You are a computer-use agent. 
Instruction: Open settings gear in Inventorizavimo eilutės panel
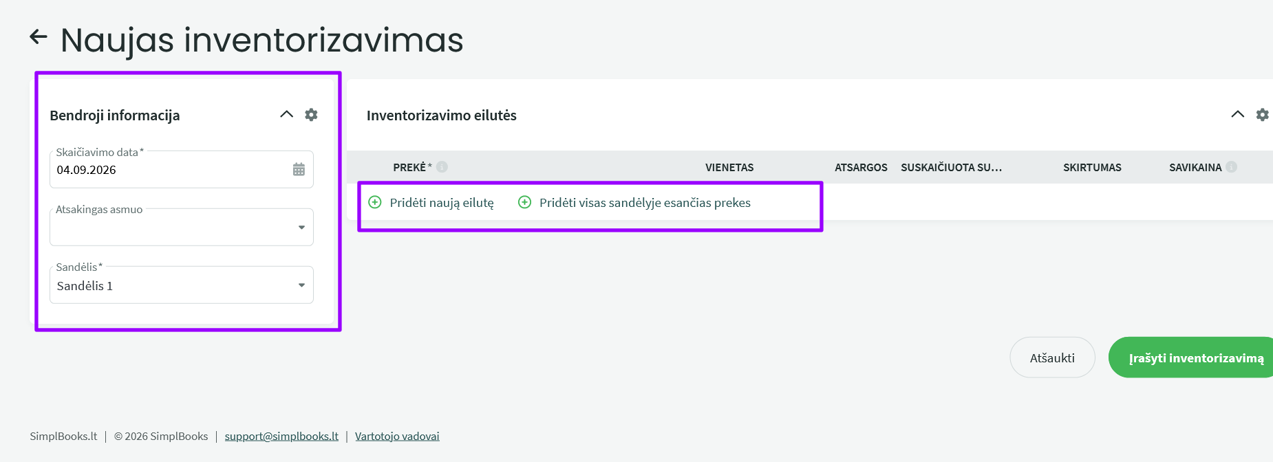(x=1262, y=115)
